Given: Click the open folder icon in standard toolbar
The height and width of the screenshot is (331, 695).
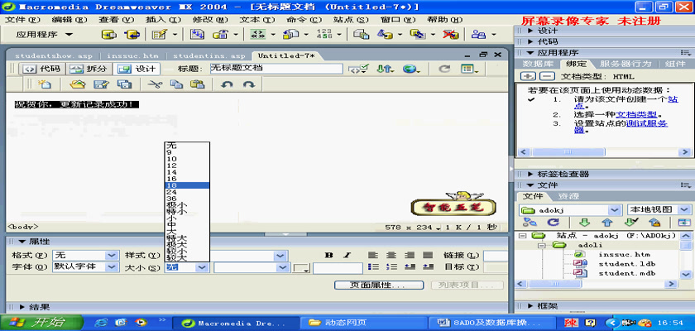Looking at the screenshot, I should tap(78, 84).
